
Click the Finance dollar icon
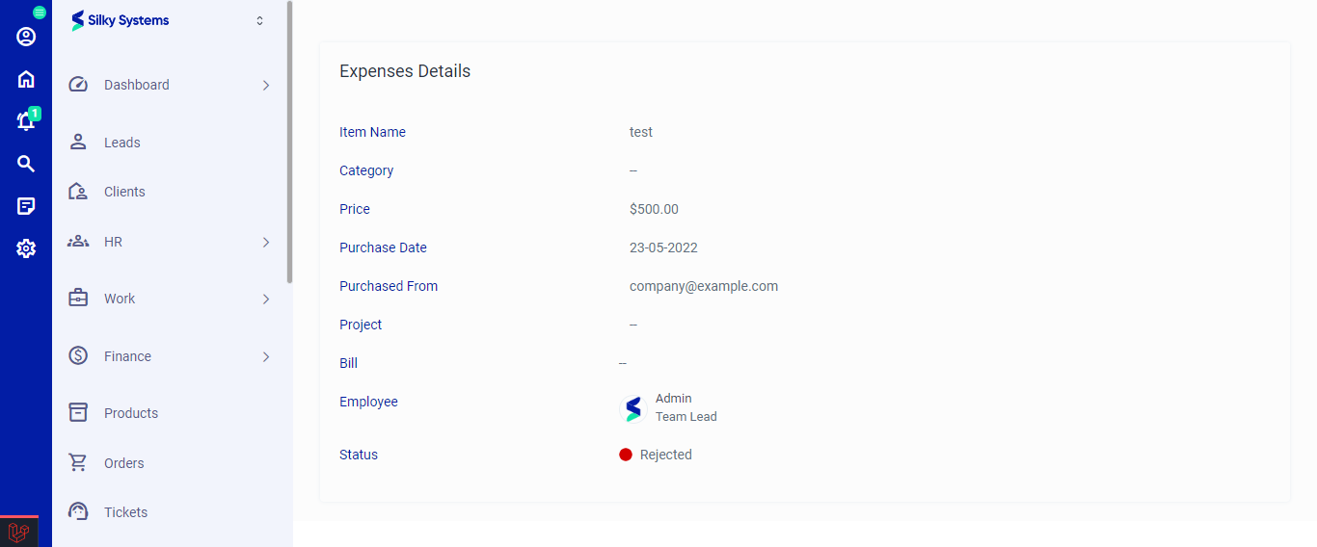(78, 356)
